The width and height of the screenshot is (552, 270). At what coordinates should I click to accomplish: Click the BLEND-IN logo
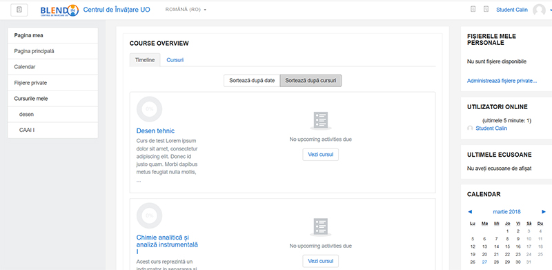[59, 10]
